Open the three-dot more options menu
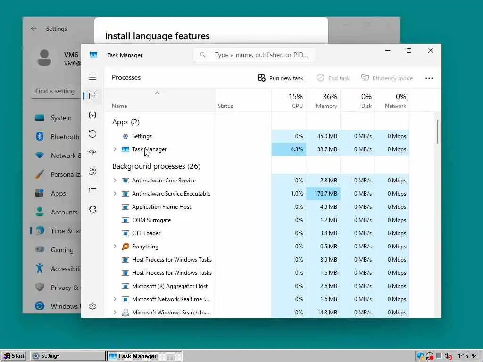The image size is (483, 362). 429,78
